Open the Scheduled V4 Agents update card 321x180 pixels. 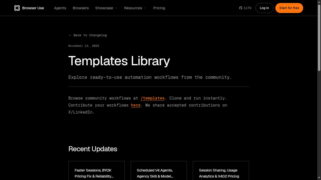159,170
